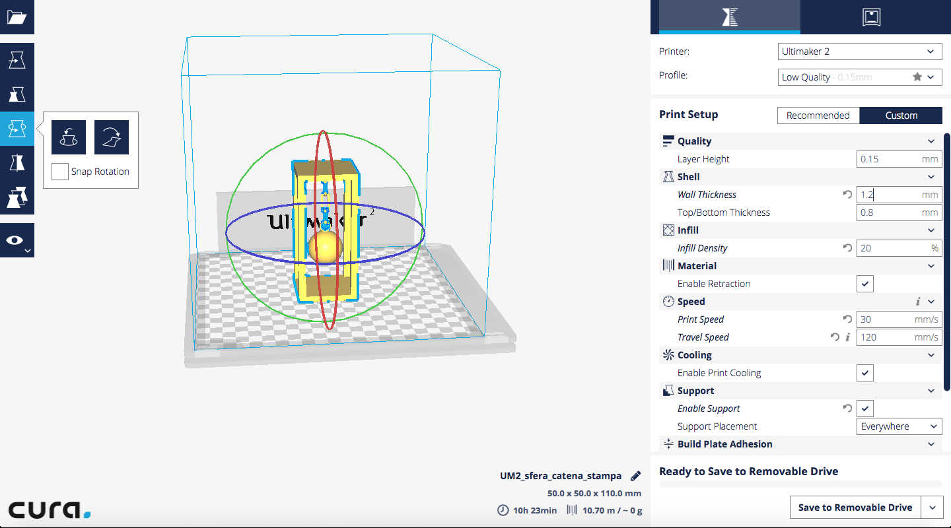Click the Layer Height input field
The height and width of the screenshot is (528, 951).
[x=899, y=159]
